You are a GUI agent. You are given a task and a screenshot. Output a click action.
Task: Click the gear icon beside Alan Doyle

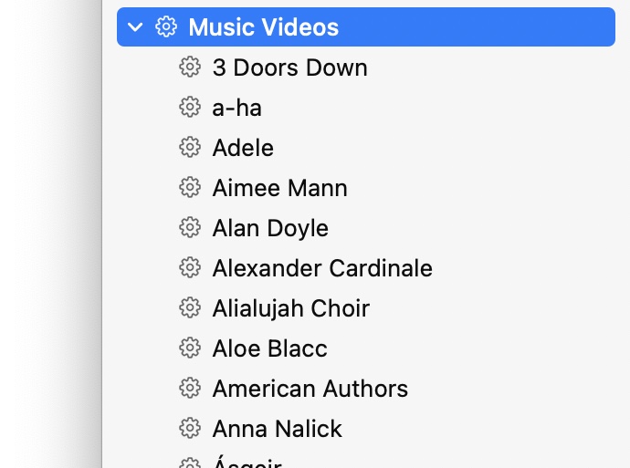click(189, 228)
